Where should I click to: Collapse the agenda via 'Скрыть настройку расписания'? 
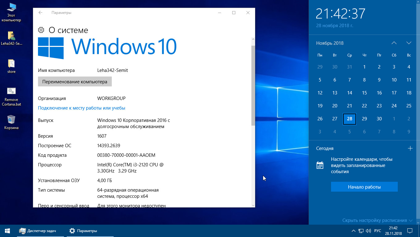pos(377,220)
